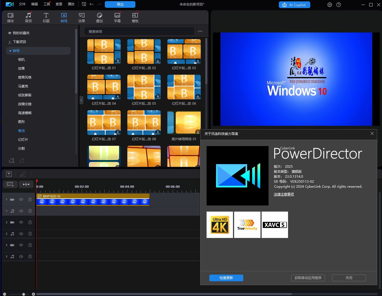382x296 pixels.
Task: Select the 马赛克 transition category
Action: (23, 86)
